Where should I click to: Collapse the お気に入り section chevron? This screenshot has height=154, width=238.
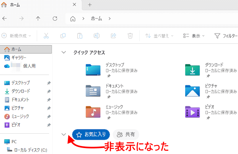point(64,135)
